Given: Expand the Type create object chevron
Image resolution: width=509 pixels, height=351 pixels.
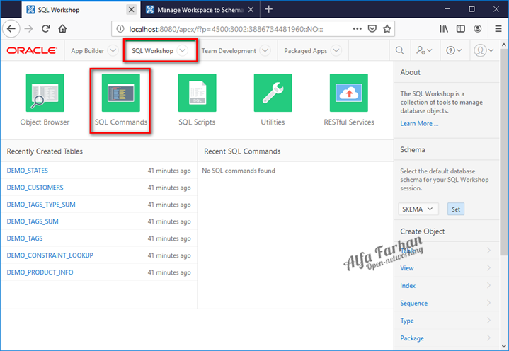Looking at the screenshot, I should [x=488, y=320].
